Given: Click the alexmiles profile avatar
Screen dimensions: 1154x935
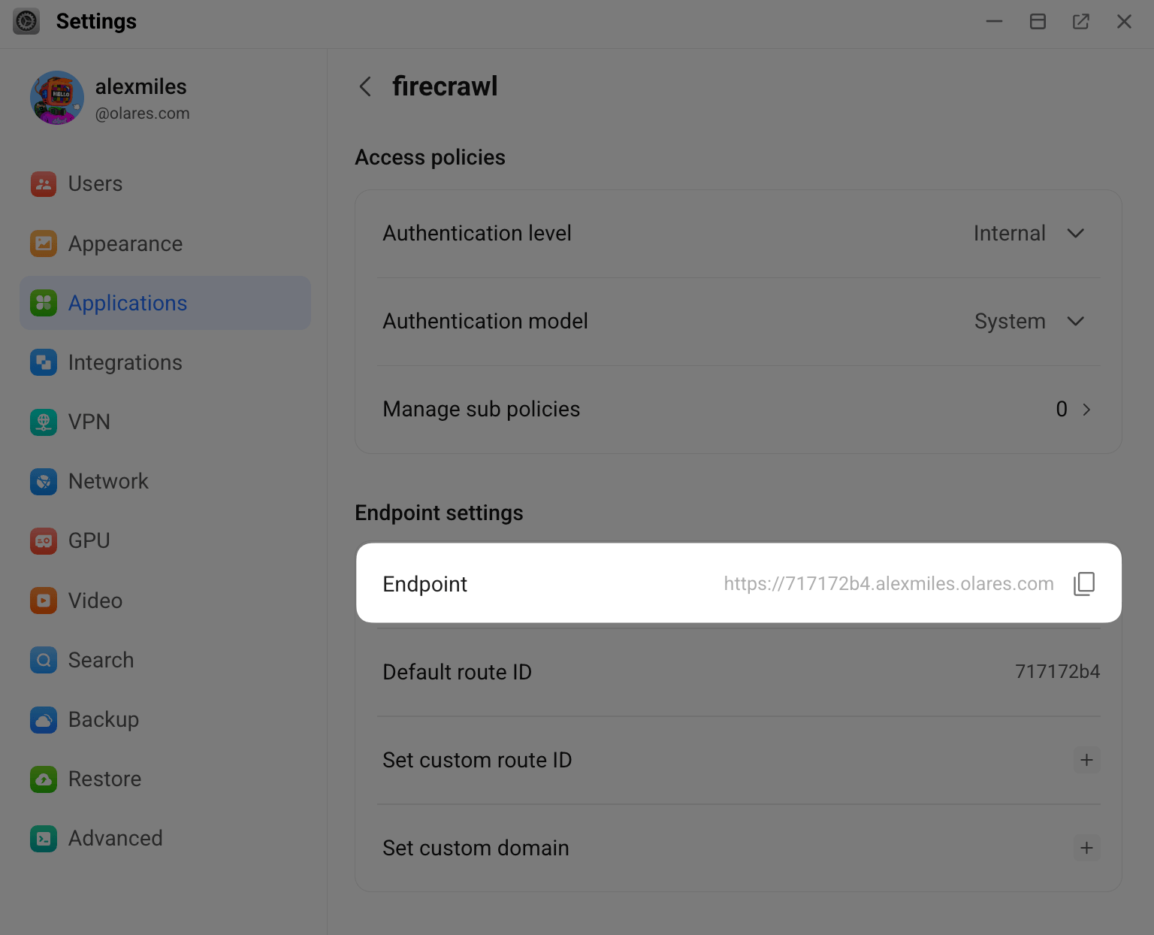Looking at the screenshot, I should [x=57, y=98].
